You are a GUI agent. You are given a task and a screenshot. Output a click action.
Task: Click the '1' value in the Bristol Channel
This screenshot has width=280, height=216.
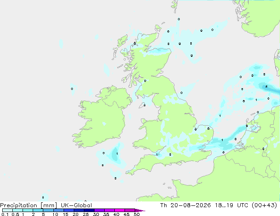click(x=157, y=155)
